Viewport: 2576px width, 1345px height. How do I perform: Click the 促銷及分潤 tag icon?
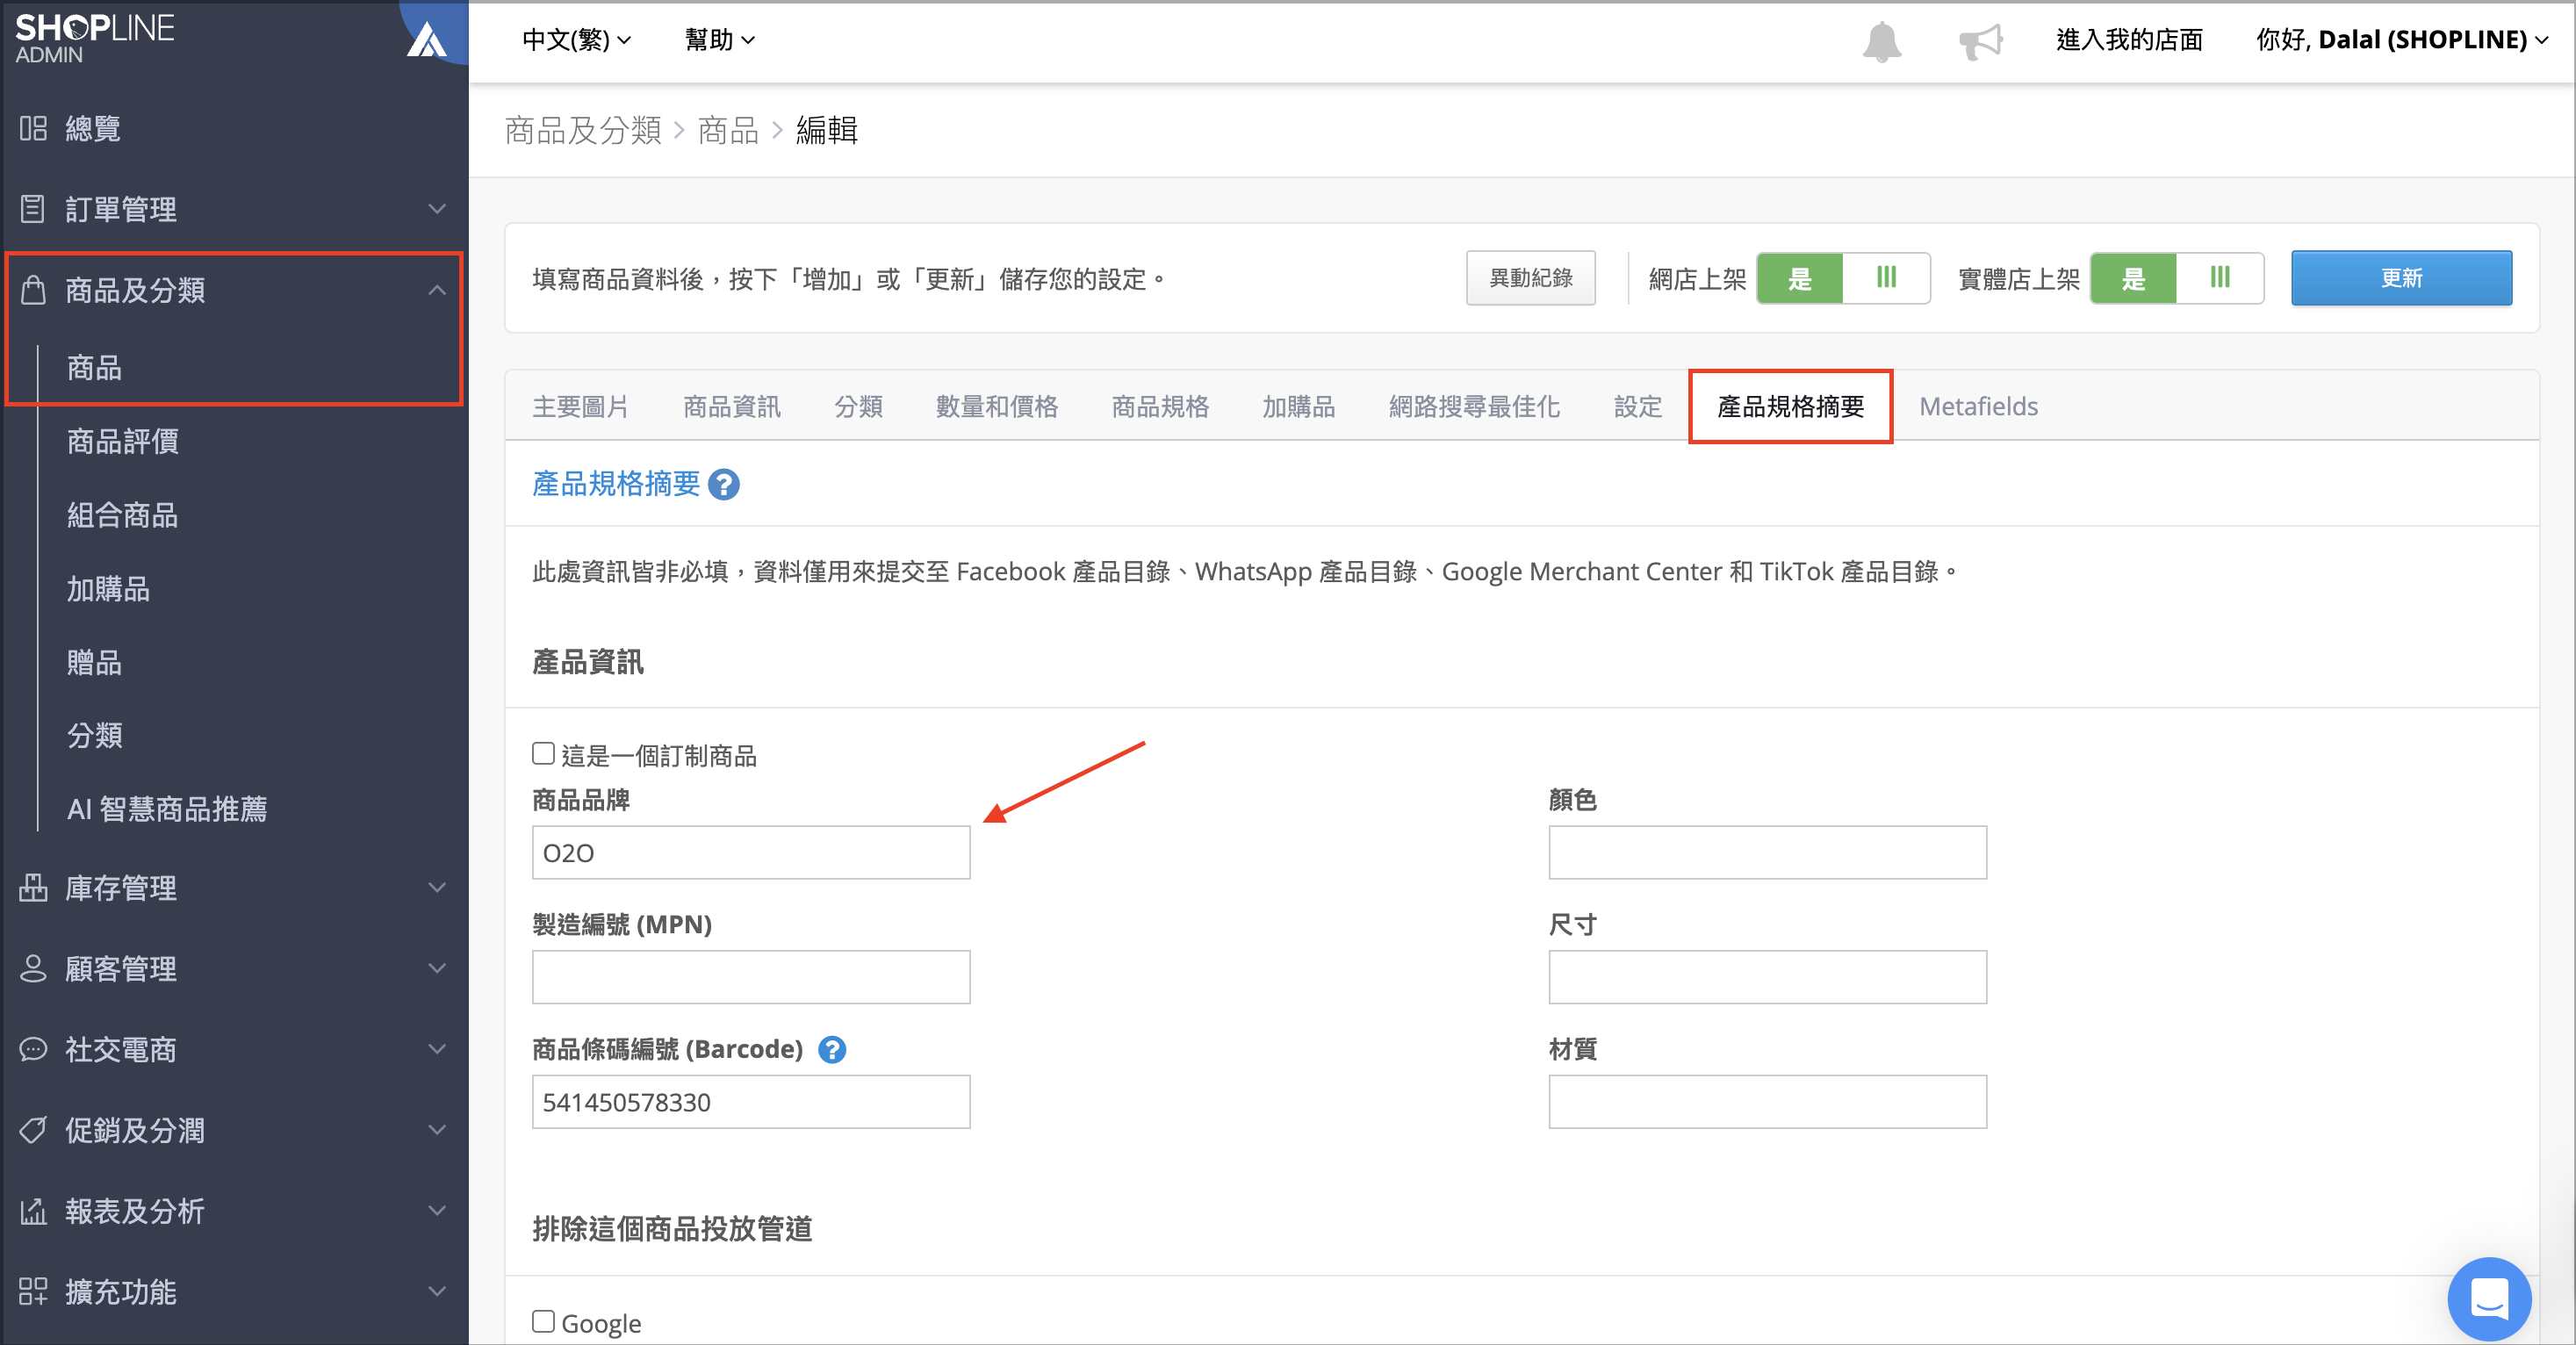tap(33, 1130)
